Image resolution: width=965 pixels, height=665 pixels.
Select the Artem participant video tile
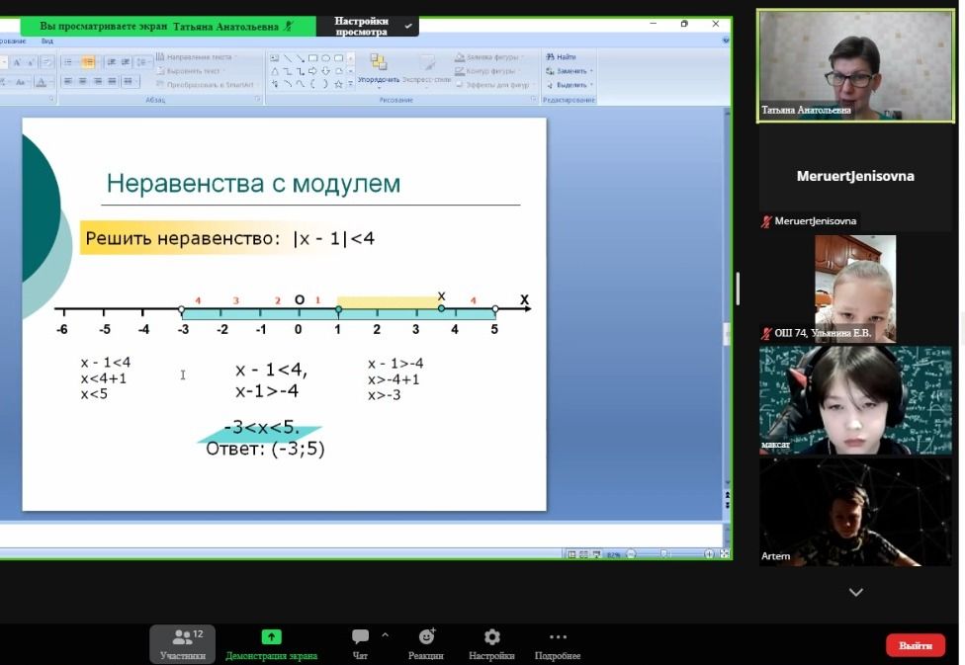pos(854,512)
